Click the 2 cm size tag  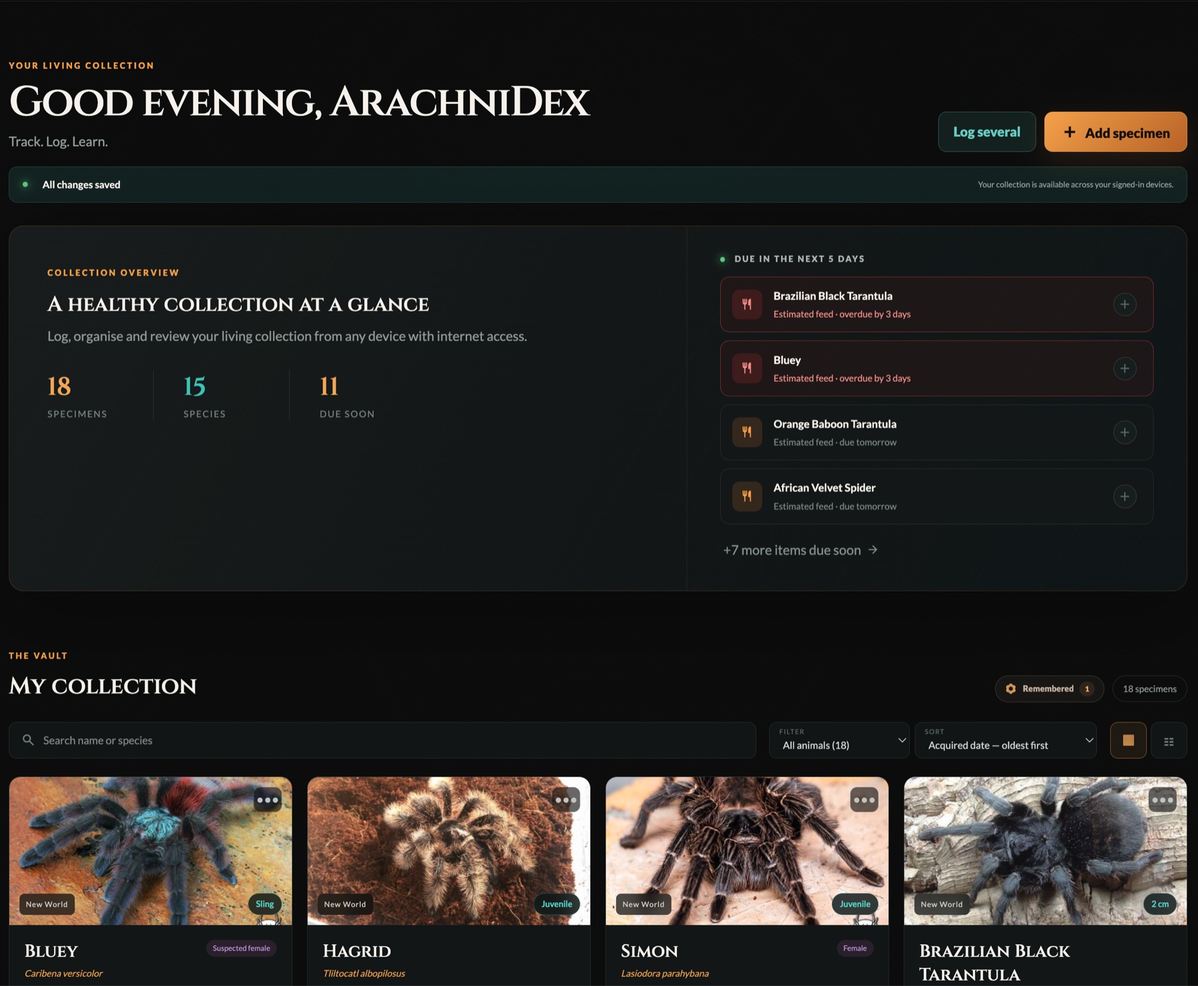[x=1160, y=903]
